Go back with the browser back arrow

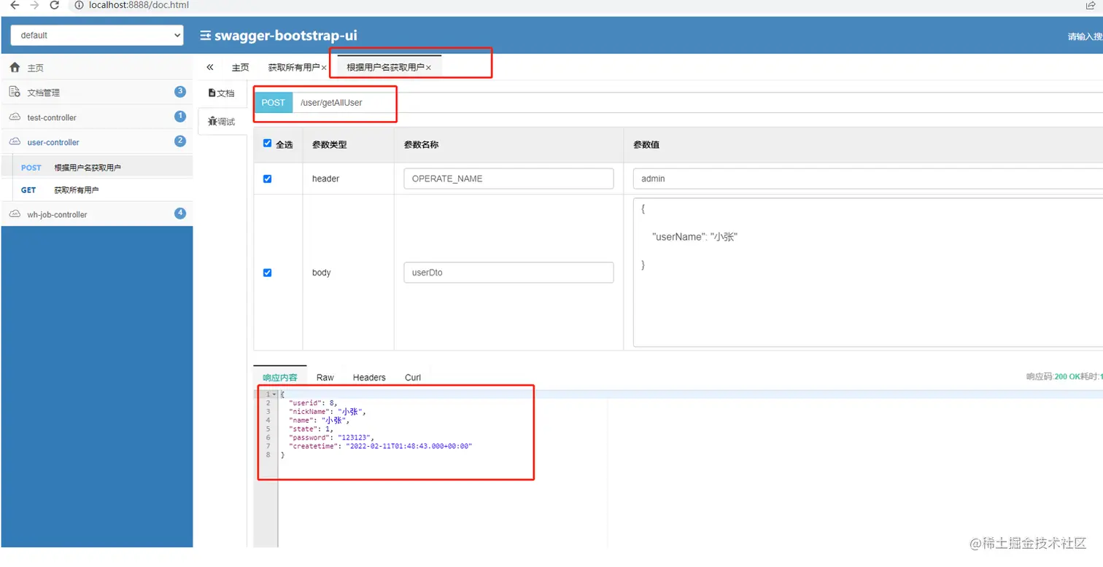[x=15, y=5]
